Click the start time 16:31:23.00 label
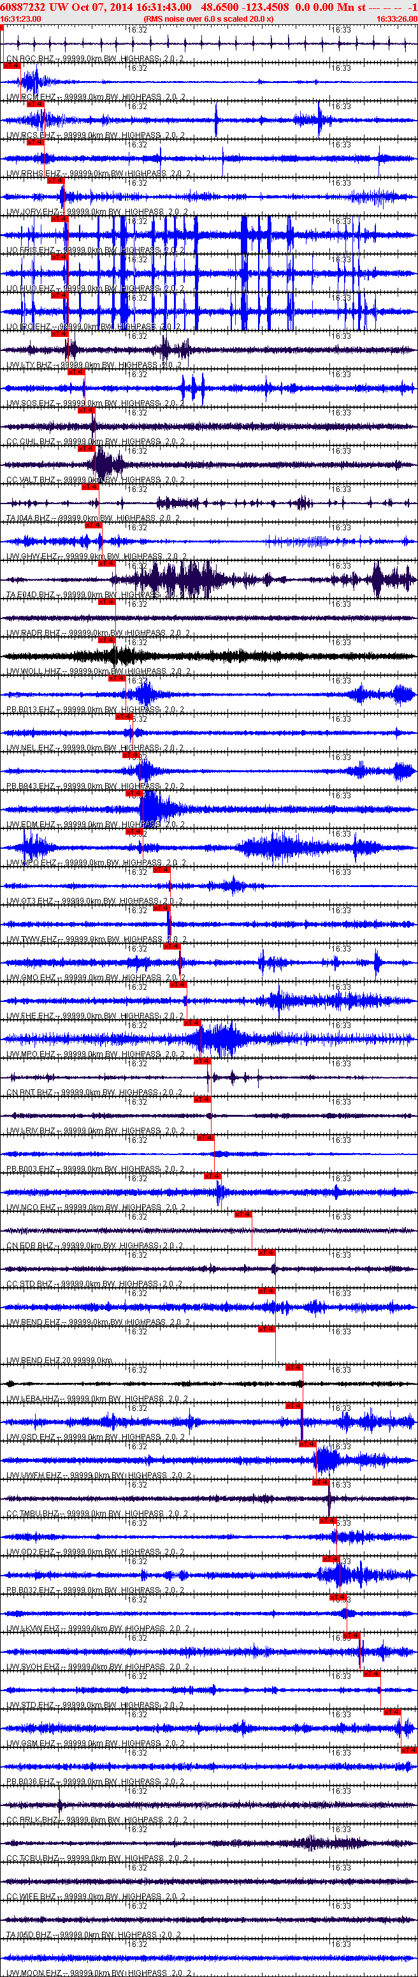Screen dimensions: 418x1977 (22, 19)
